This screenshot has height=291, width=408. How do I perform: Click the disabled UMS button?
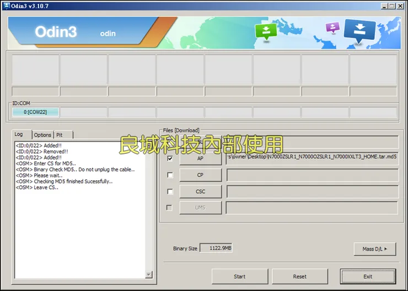pos(200,208)
